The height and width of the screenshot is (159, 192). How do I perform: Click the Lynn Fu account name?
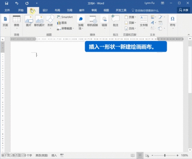149,3
